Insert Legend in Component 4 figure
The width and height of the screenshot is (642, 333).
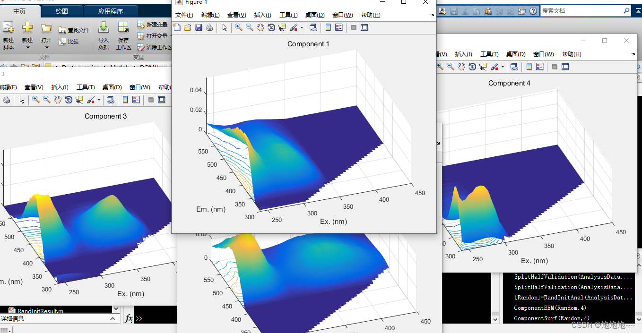pos(539,67)
